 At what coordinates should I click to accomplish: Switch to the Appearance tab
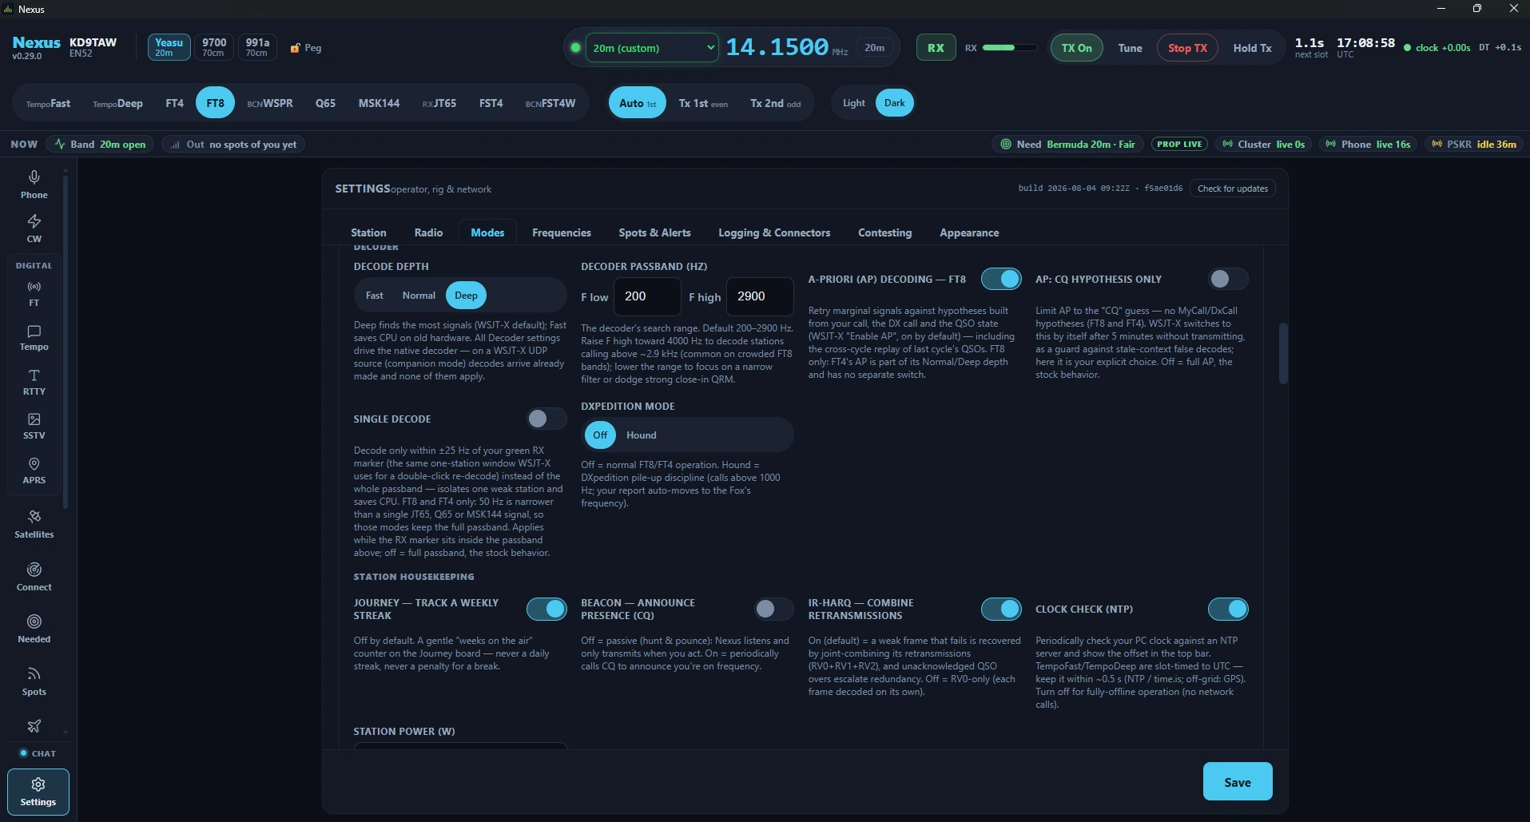[969, 232]
